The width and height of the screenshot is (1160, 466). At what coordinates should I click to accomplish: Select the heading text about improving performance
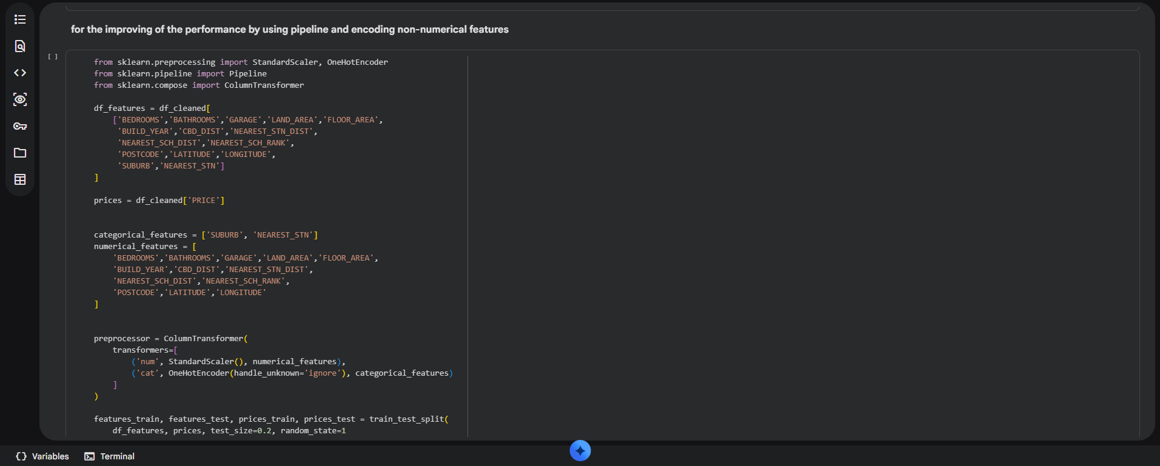coord(289,29)
